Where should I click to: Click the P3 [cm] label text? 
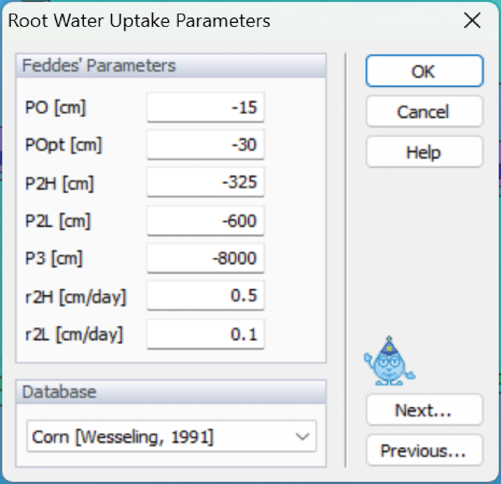pos(54,258)
